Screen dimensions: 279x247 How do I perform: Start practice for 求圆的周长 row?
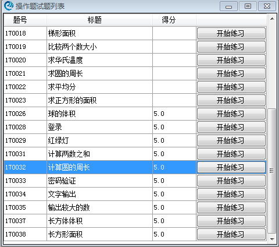pyautogui.click(x=231, y=73)
